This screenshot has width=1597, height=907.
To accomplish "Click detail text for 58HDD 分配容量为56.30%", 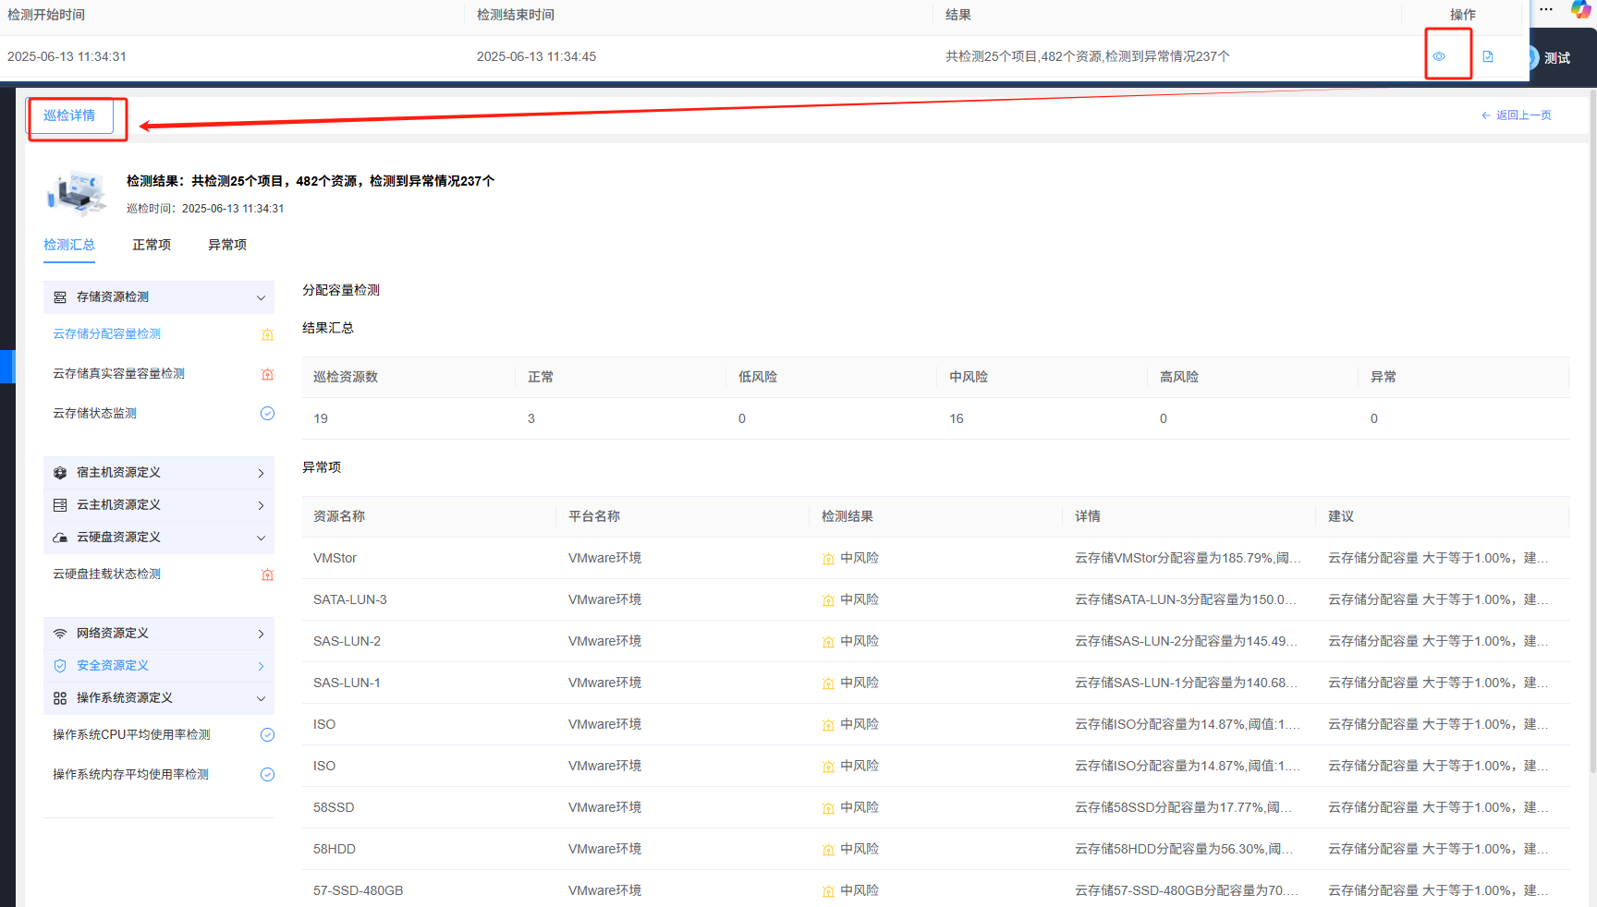I will click(x=1184, y=849).
